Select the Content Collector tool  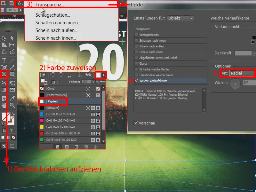tap(4, 52)
